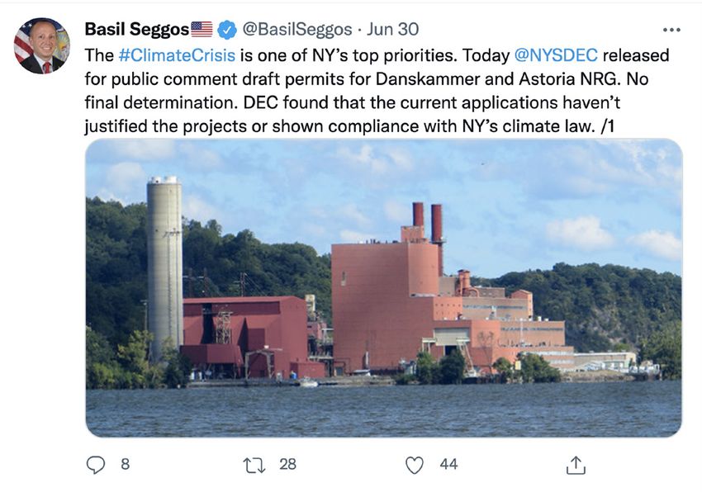The image size is (702, 492).
Task: Open the share icon menu
Action: click(x=576, y=466)
